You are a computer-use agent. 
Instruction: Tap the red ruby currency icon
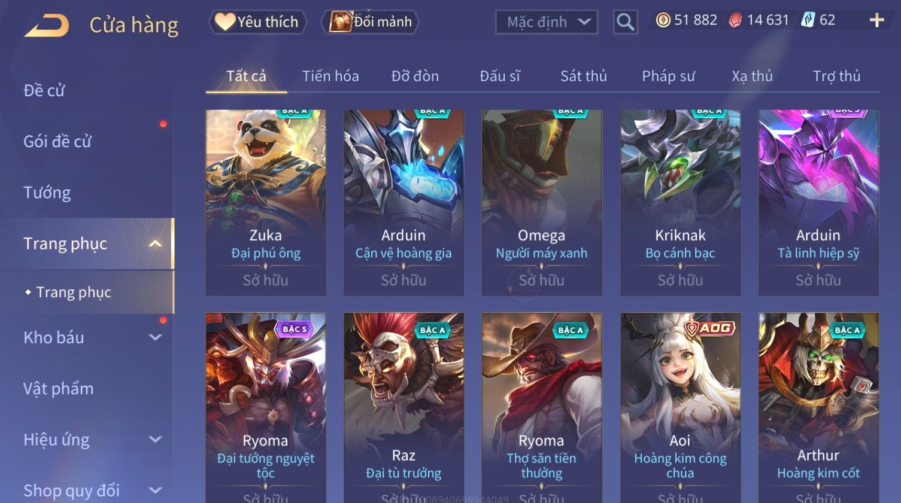coord(735,20)
